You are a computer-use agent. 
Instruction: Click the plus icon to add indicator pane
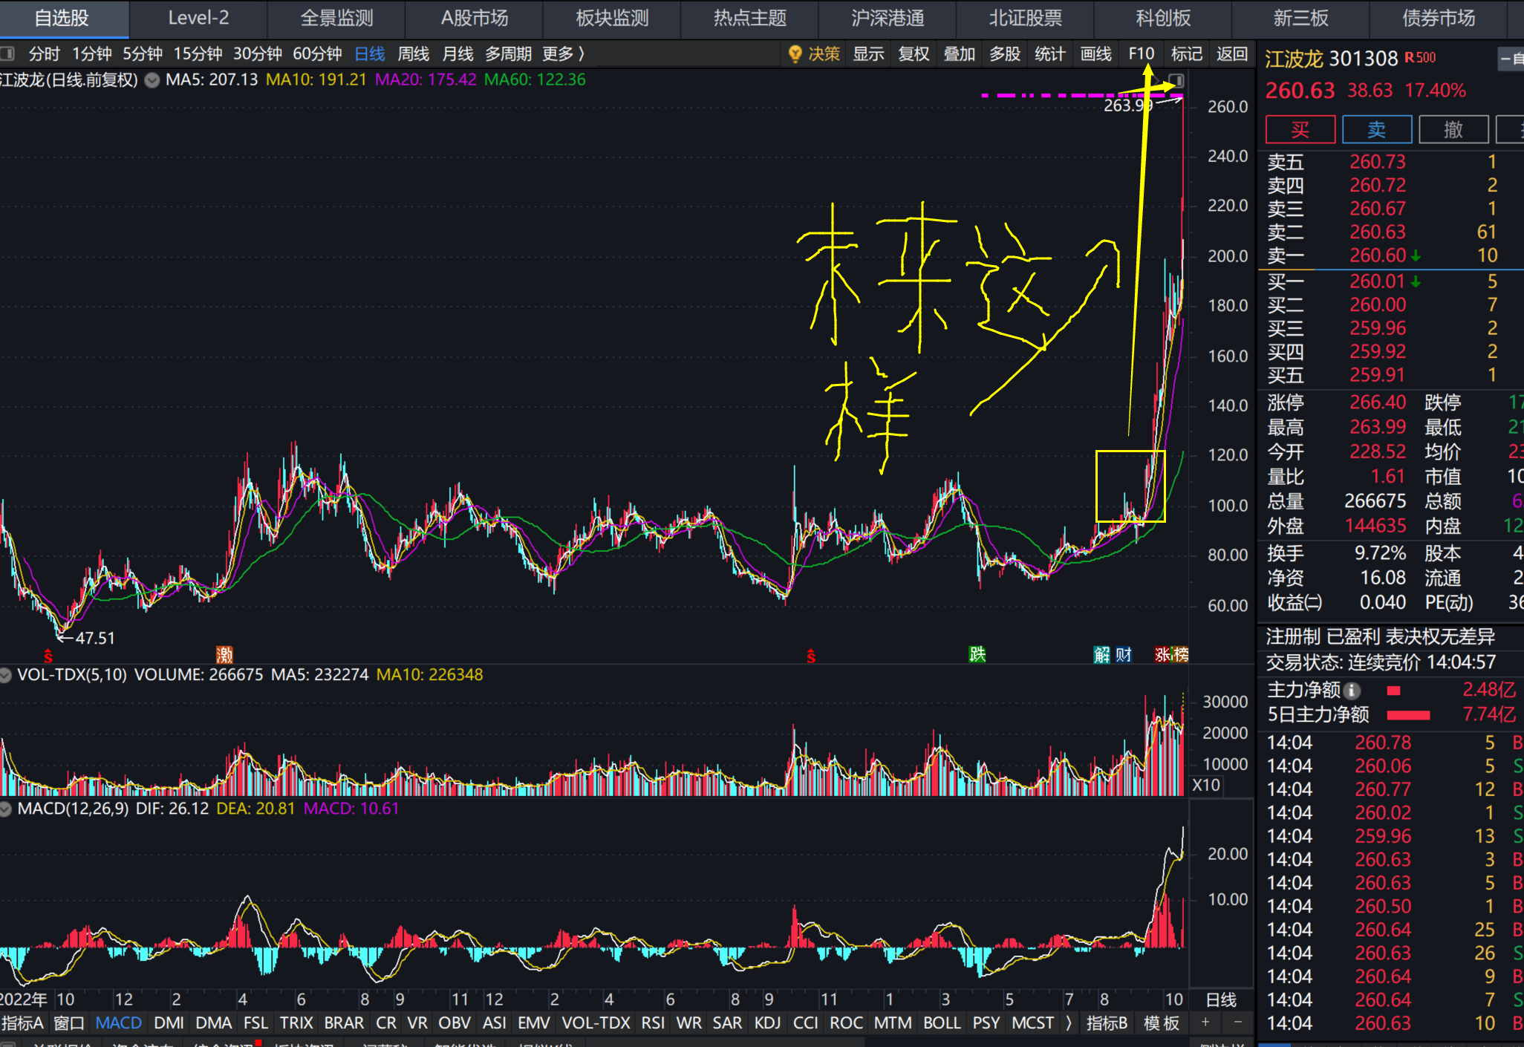1205,1022
